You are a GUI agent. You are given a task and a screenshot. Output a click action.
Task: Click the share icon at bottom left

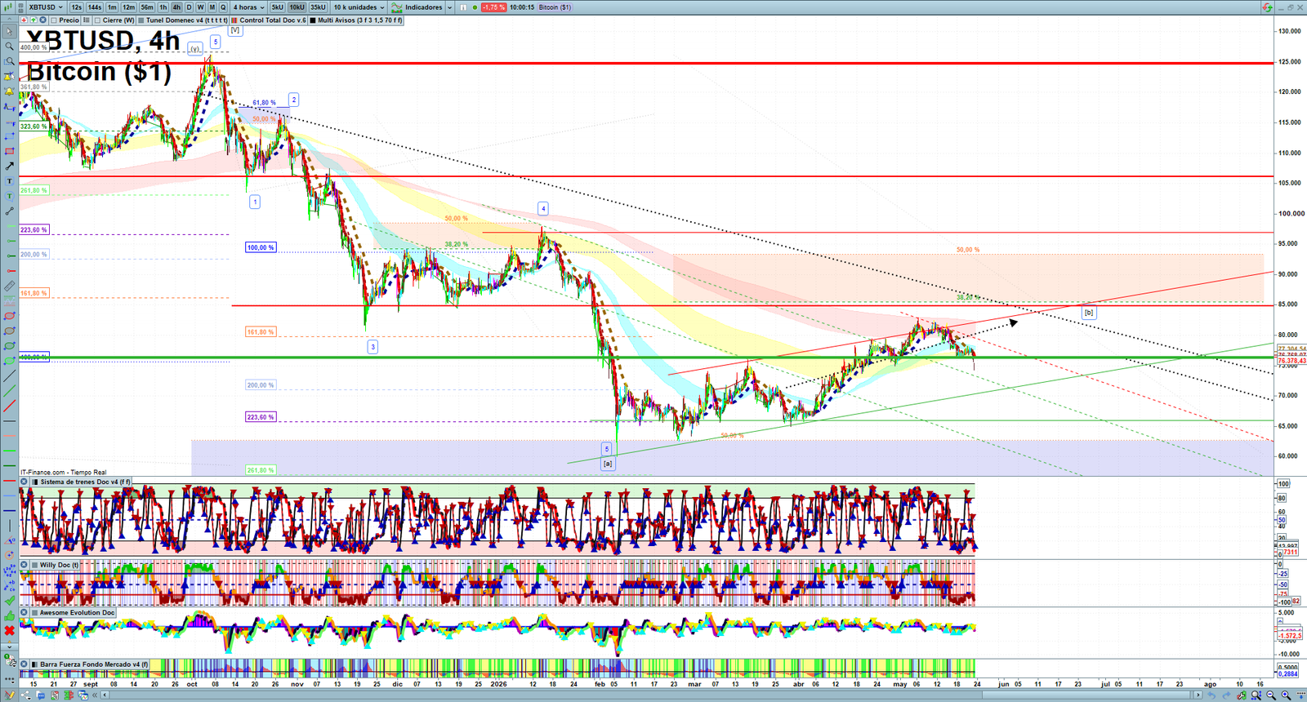[25, 695]
